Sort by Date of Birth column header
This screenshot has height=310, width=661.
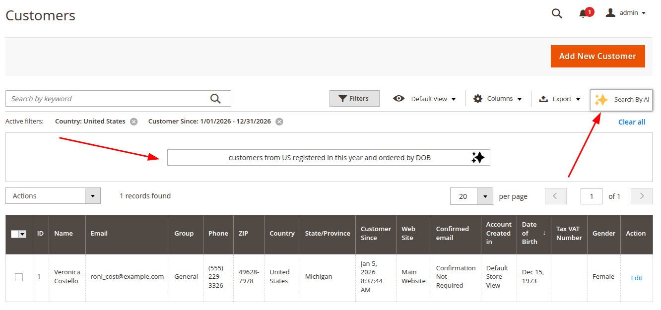[x=533, y=234]
